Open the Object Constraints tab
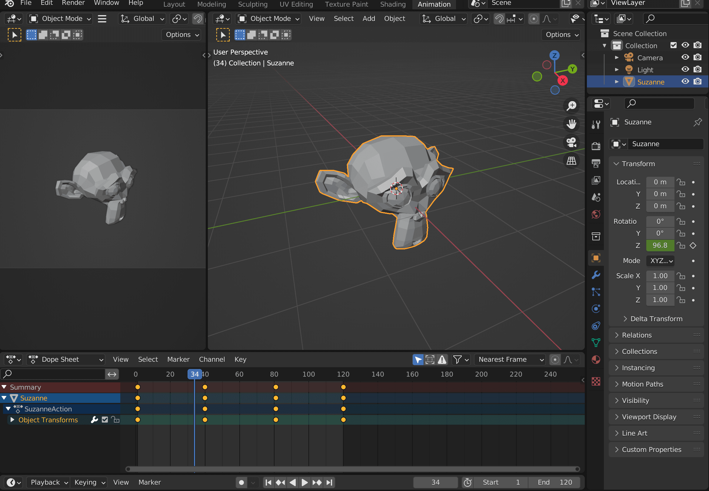 [596, 325]
